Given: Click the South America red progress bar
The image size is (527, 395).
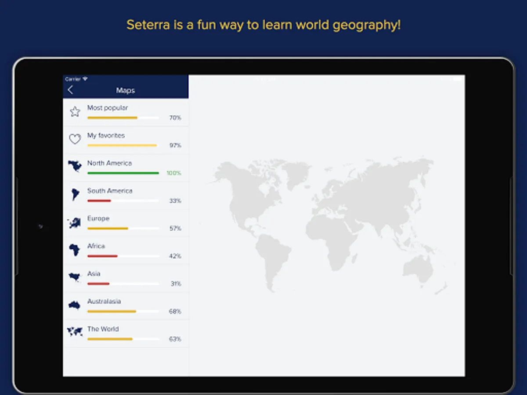Looking at the screenshot, I should pos(123,201).
